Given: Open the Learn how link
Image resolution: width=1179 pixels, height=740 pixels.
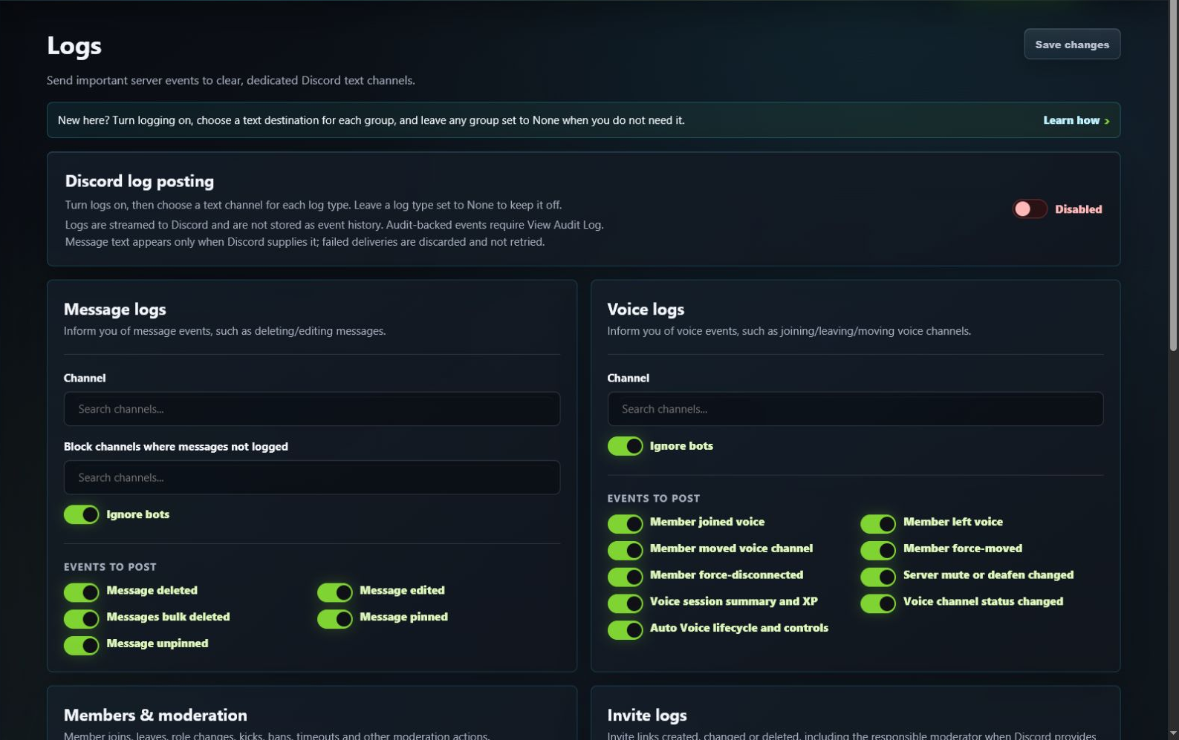Looking at the screenshot, I should (1076, 120).
